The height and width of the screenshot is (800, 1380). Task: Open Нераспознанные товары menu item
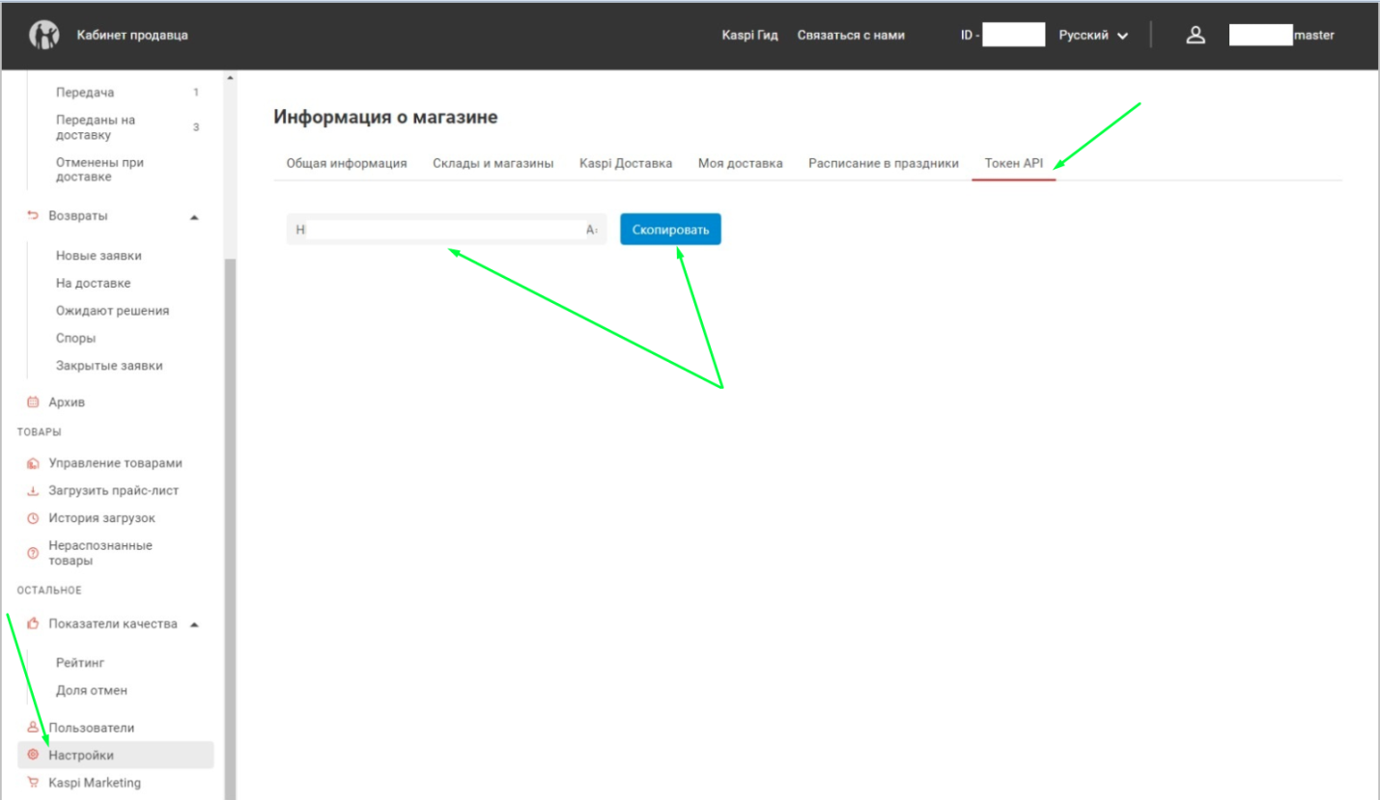click(x=100, y=553)
